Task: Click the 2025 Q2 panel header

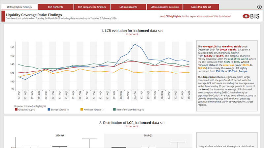Action: 148,136
